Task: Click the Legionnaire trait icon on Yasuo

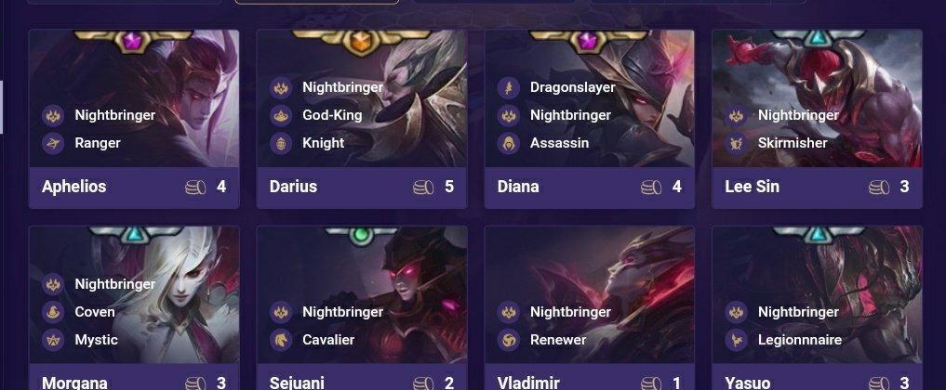Action: point(736,340)
